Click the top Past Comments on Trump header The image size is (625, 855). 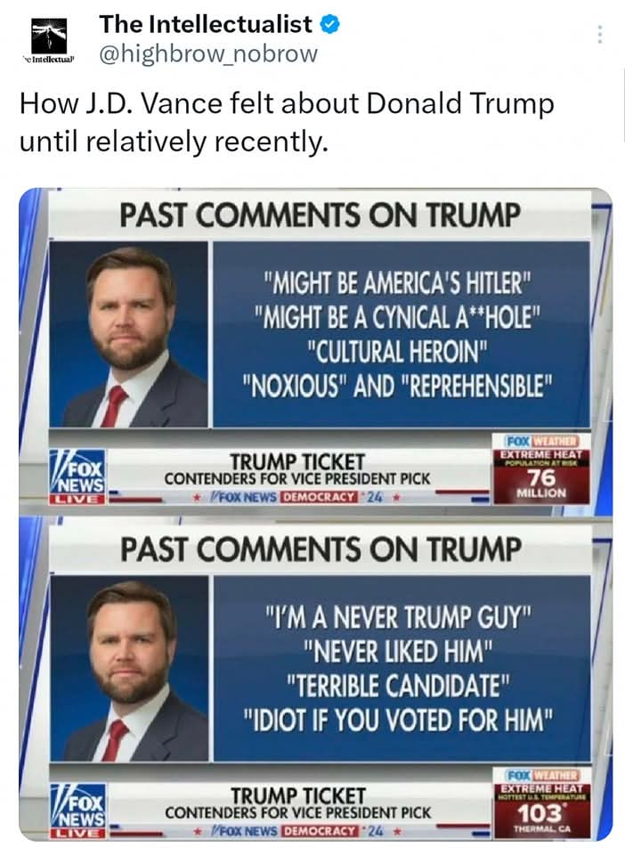[320, 215]
